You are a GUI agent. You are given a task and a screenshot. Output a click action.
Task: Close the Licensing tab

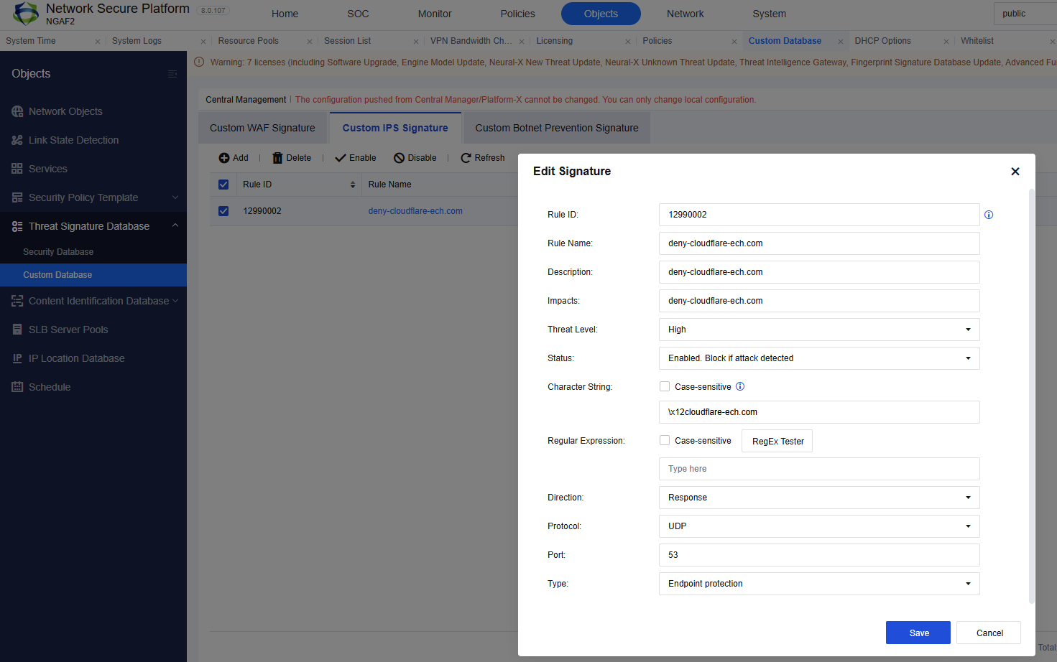click(x=628, y=42)
